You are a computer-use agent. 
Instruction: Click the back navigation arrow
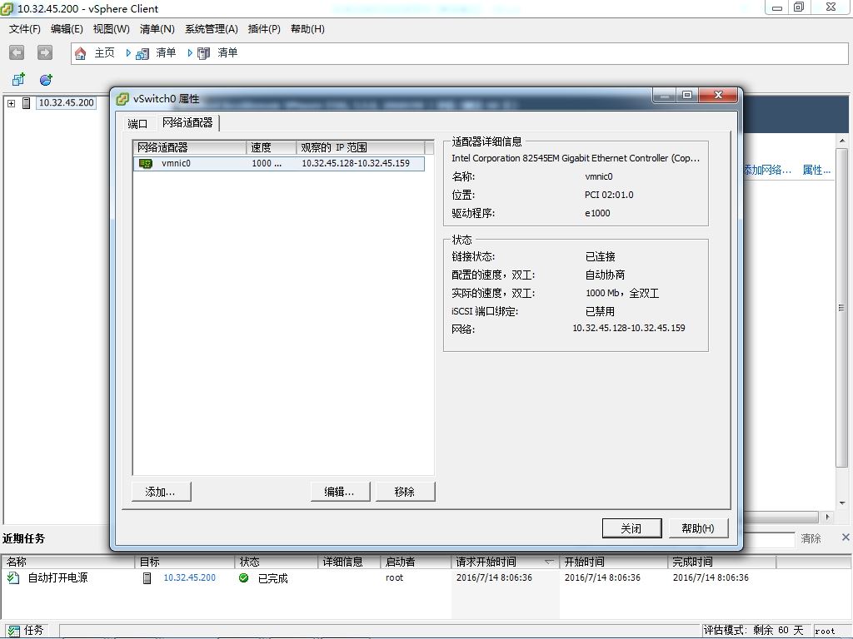click(x=17, y=52)
